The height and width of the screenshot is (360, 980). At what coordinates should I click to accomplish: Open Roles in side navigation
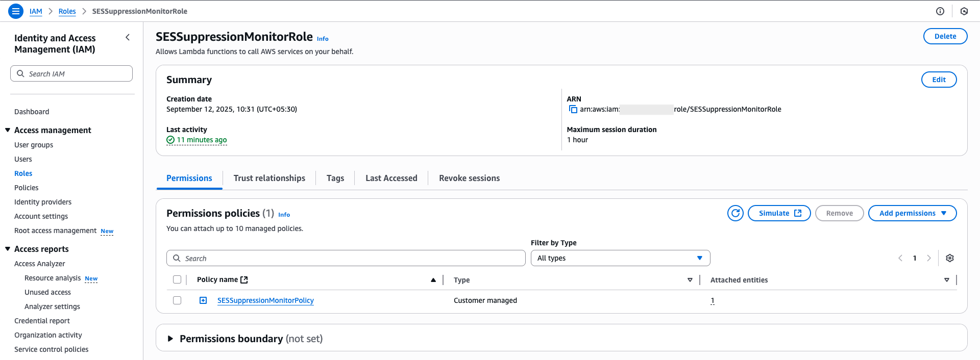pos(23,173)
